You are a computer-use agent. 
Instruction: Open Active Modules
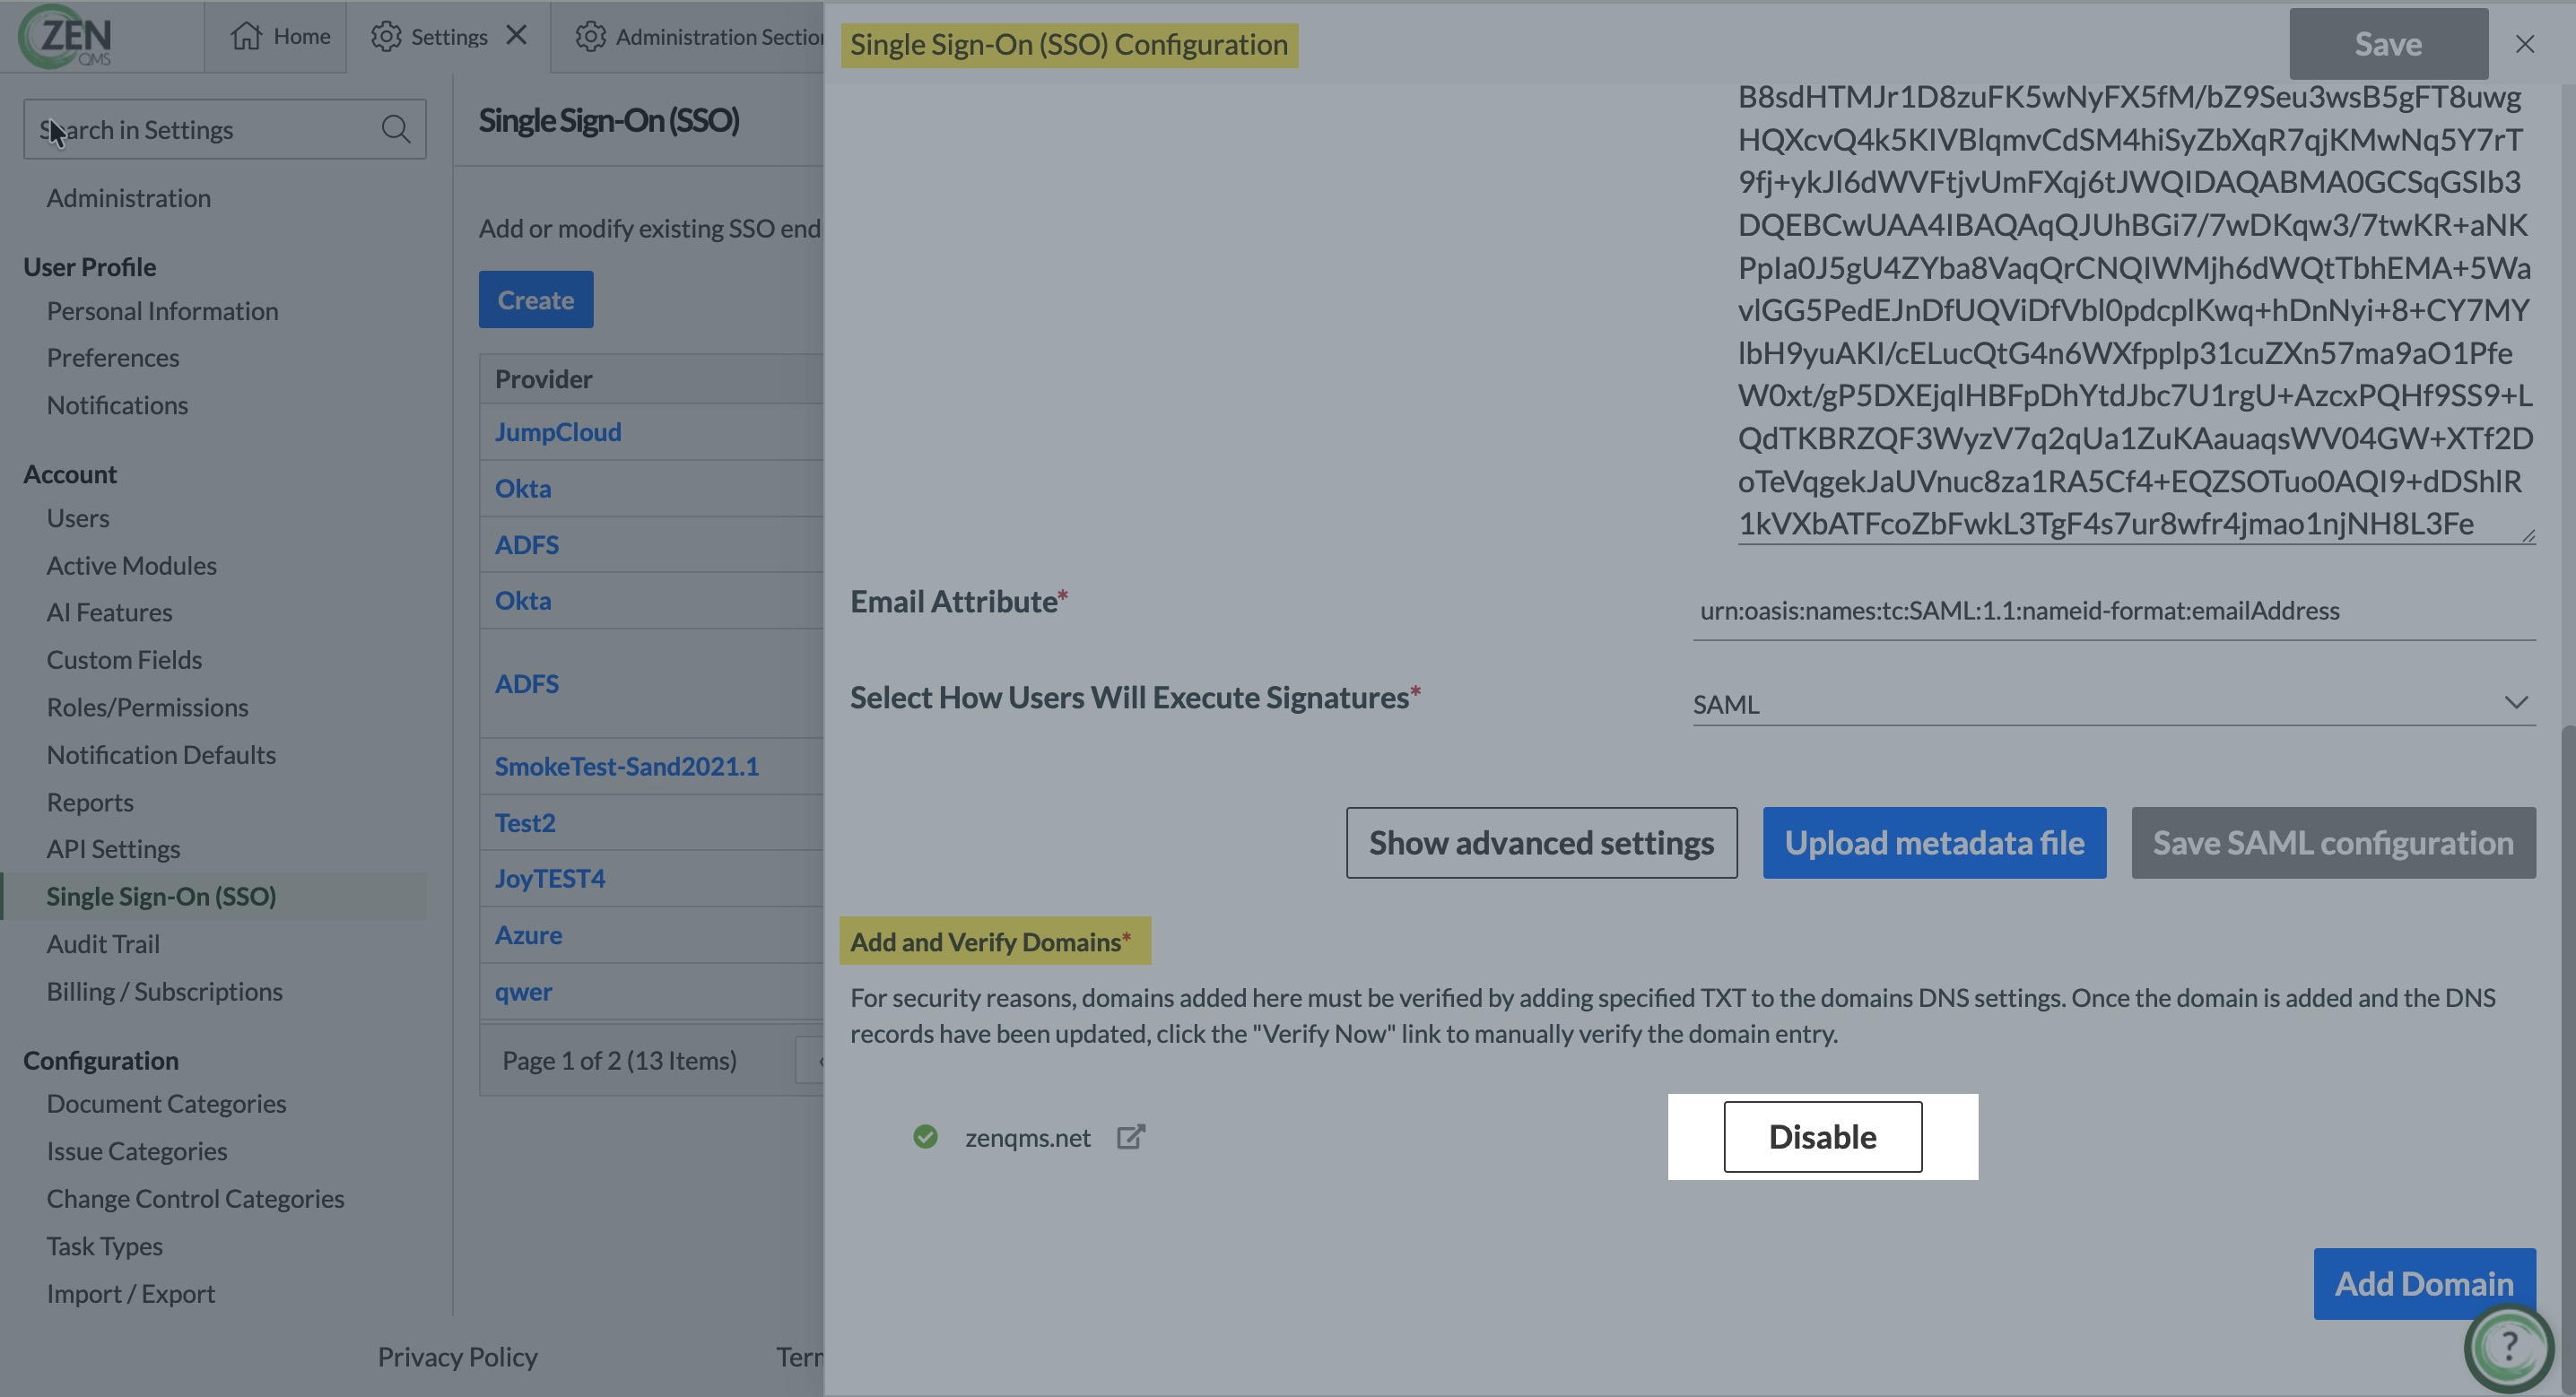tap(132, 566)
